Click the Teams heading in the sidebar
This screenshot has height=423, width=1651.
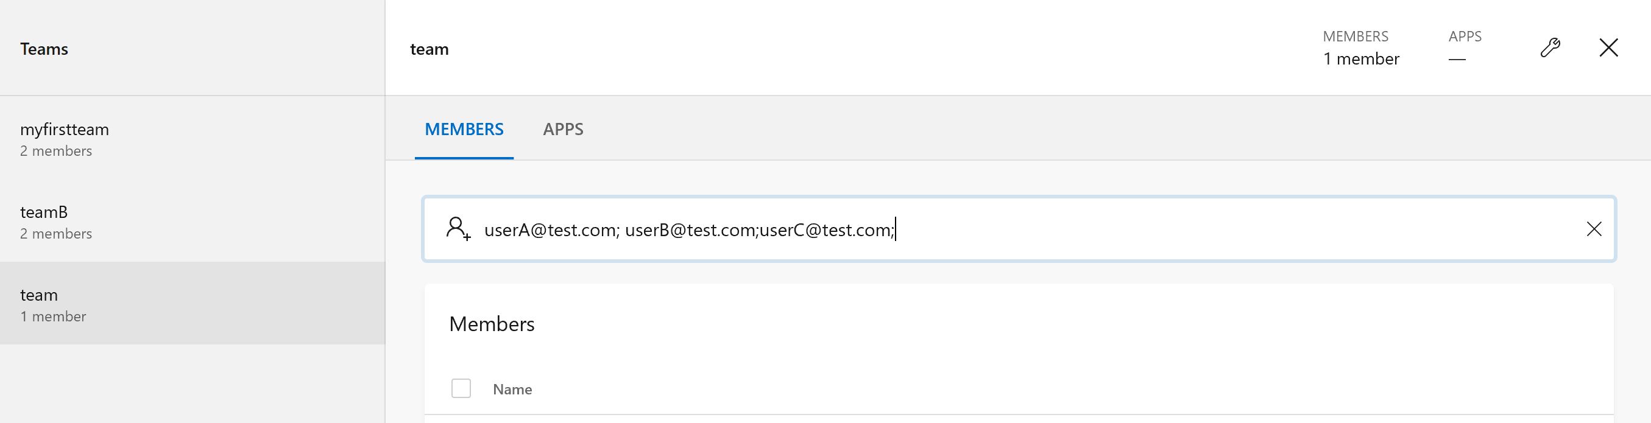(44, 49)
